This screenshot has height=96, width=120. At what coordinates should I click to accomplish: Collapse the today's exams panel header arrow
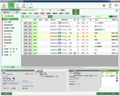point(118,71)
